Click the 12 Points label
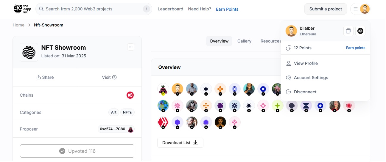The image size is (386, 162). click(303, 48)
